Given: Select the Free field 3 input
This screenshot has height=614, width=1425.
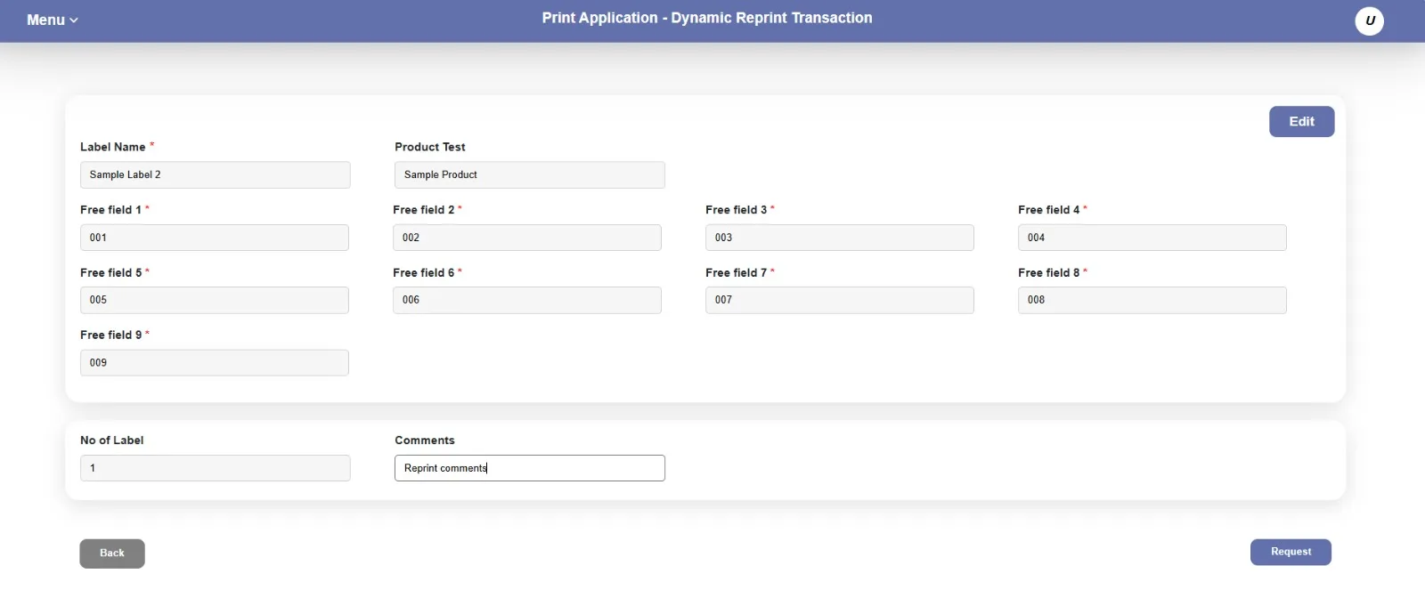Looking at the screenshot, I should coord(840,238).
